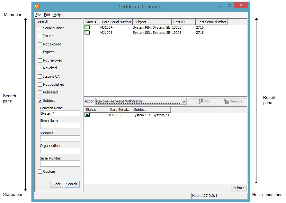The image size is (286, 203).
Task: Check the Issuing CA filter
Action: pyautogui.click(x=40, y=76)
